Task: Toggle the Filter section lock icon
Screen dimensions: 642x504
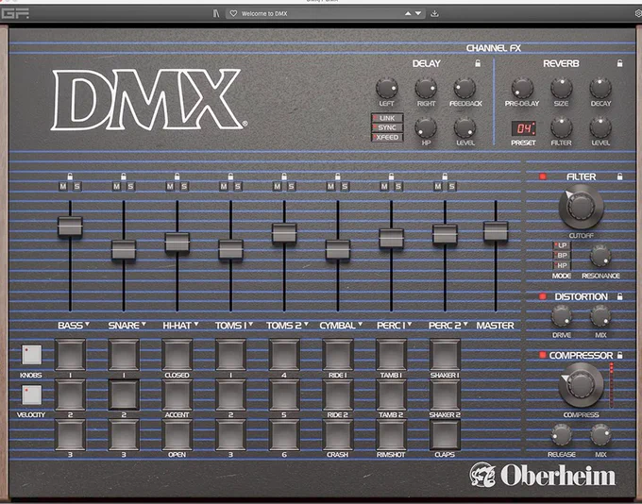Action: [x=620, y=176]
